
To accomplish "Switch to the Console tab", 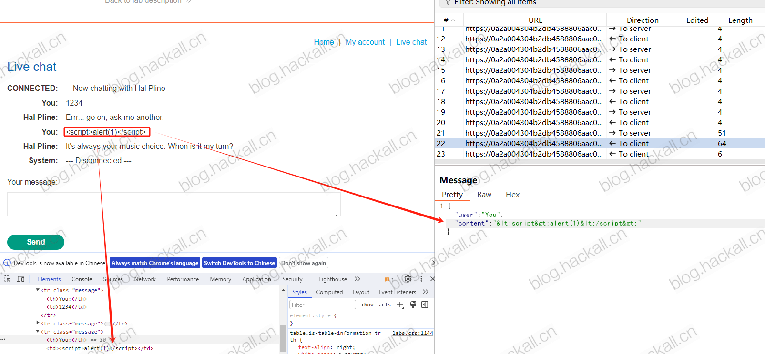I will coord(82,279).
